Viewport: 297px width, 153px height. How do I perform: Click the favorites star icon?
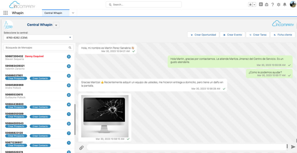250,5
